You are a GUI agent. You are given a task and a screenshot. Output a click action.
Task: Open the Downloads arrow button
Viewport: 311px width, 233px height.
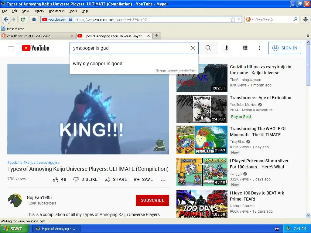point(306,19)
